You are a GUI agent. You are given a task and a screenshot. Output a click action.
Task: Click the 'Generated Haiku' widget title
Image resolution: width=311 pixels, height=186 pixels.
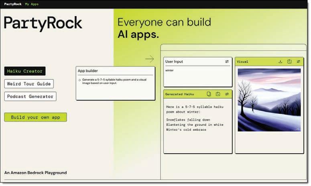click(x=179, y=94)
